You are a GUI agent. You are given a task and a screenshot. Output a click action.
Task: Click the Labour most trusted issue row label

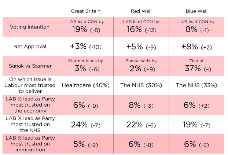point(30,85)
